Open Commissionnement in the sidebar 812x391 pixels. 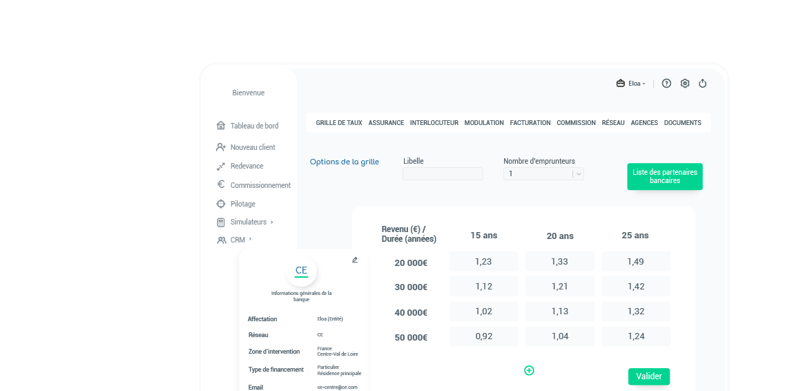(x=260, y=185)
